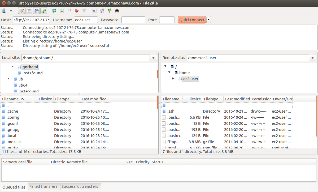Sort local files by Filesize column

point(43,99)
